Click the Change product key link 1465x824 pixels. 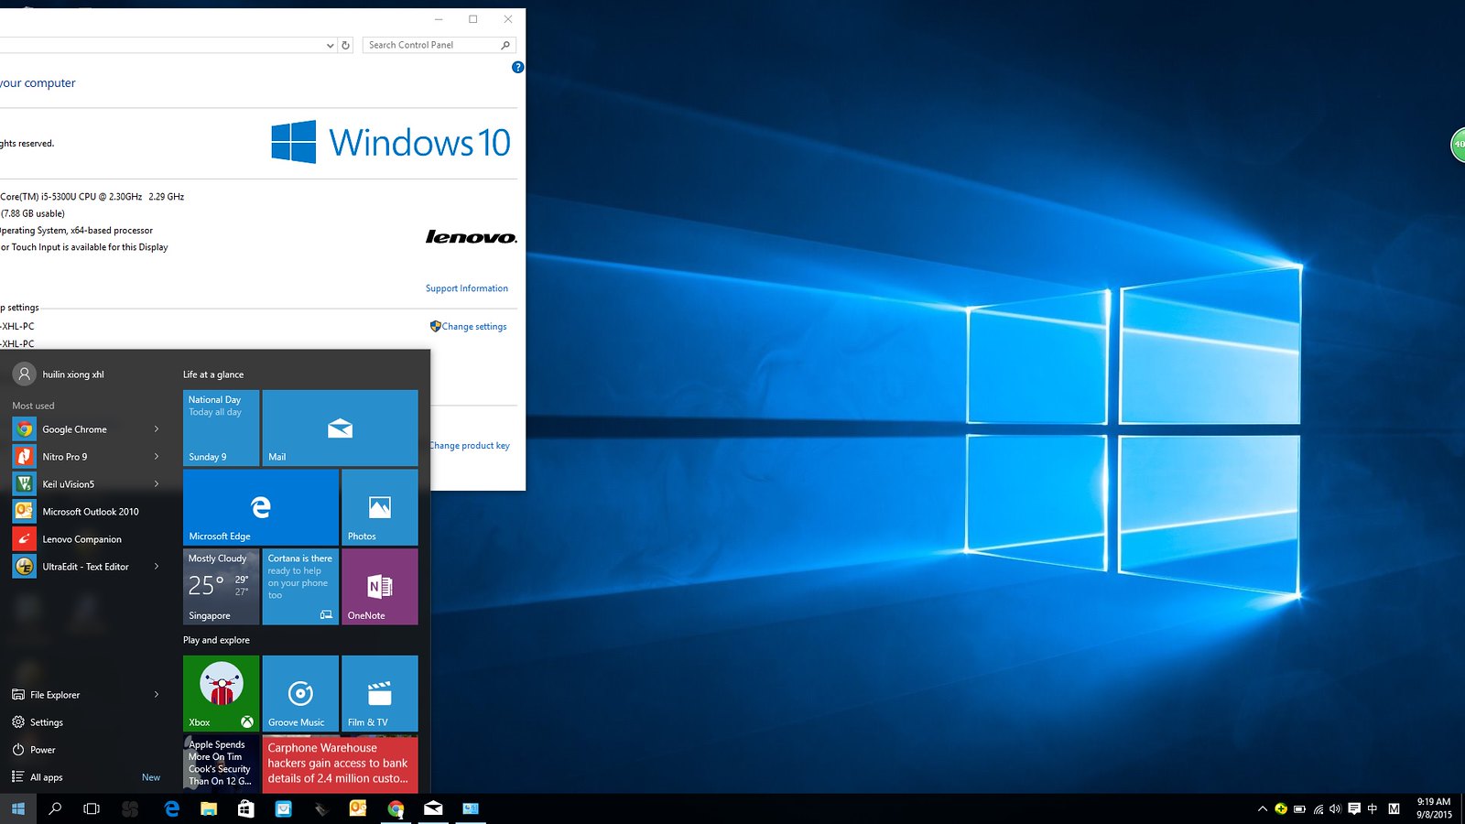click(470, 446)
